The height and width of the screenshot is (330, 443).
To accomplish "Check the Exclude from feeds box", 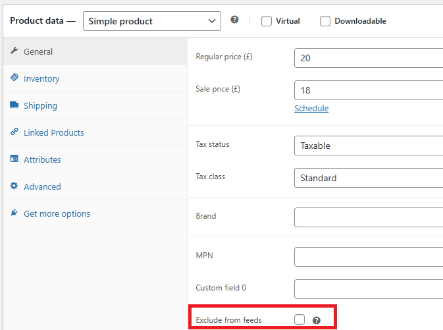I will [x=300, y=319].
